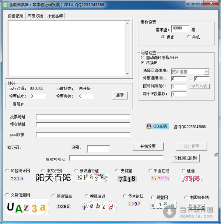Click the 1297 captcha sample image
This screenshot has height=224, width=221.
134,204
